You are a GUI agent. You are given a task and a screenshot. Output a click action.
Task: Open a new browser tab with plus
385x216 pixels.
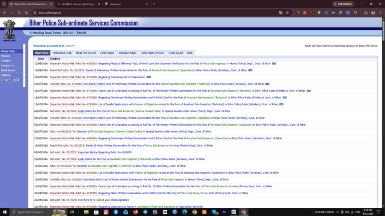(154, 4)
